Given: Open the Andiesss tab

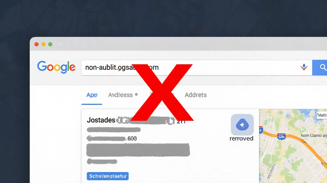Looking at the screenshot, I should click(120, 95).
